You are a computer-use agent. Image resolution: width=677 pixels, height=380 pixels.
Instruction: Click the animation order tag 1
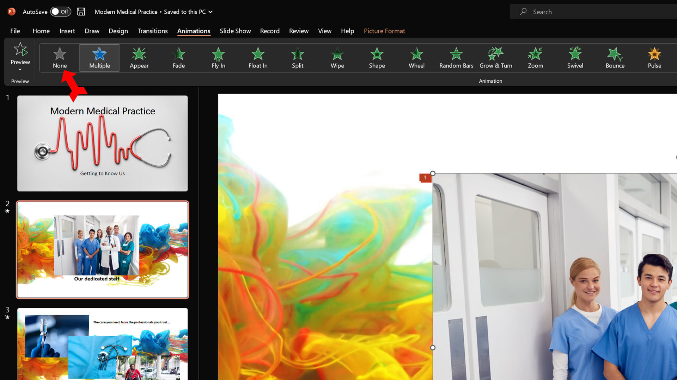coord(425,178)
